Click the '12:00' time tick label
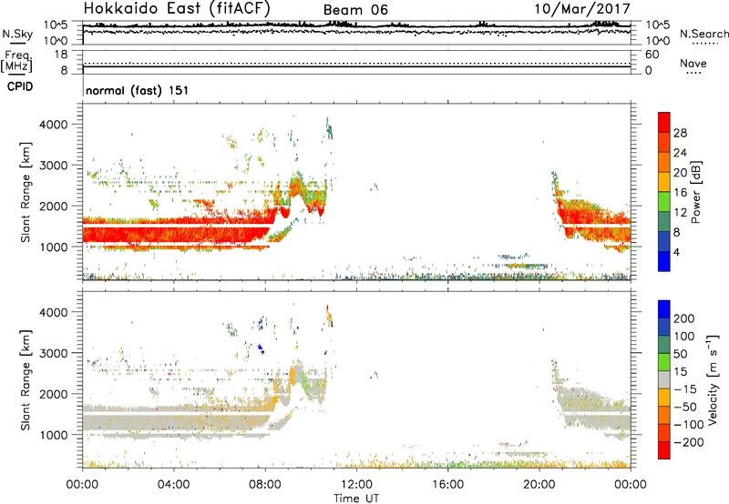The height and width of the screenshot is (504, 729). point(356,484)
